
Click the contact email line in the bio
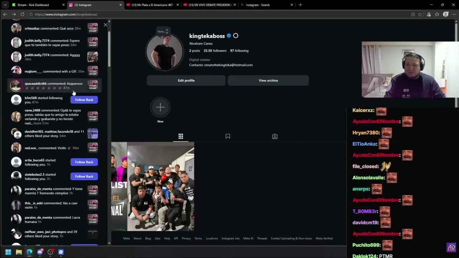(221, 65)
